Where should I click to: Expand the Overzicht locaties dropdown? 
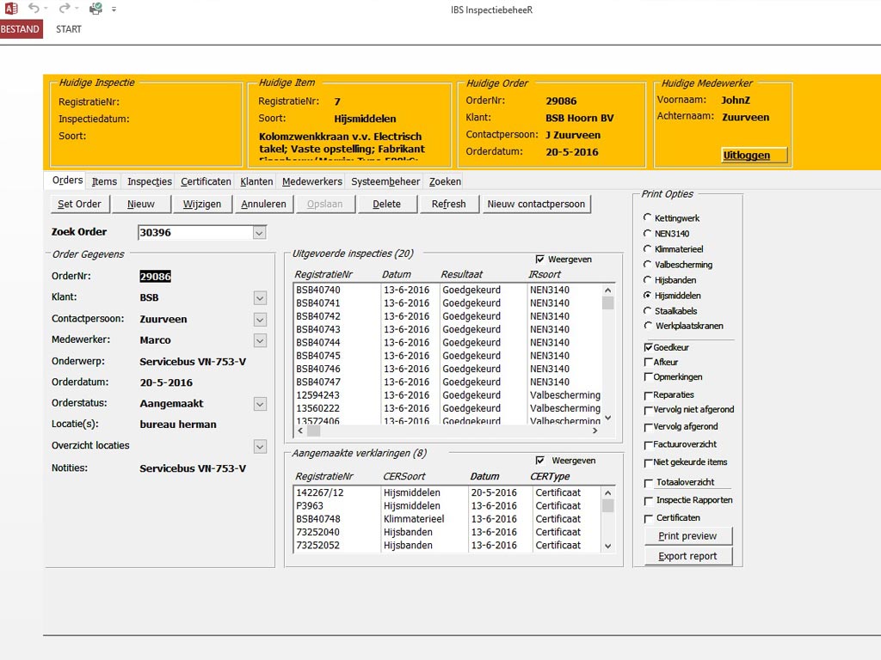coord(260,446)
